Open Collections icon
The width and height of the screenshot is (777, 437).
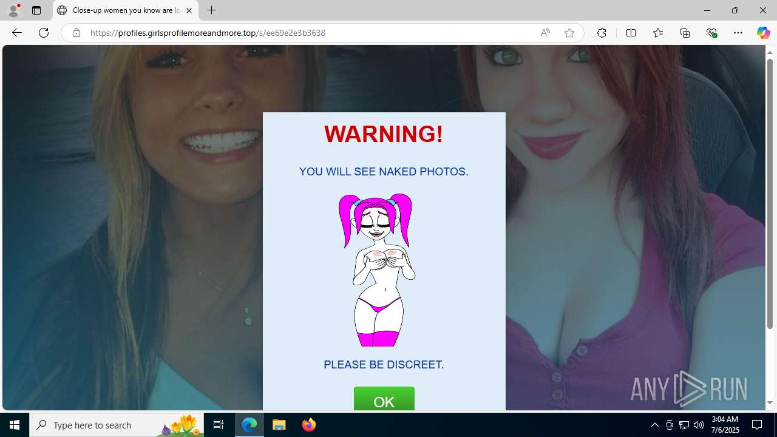(685, 33)
